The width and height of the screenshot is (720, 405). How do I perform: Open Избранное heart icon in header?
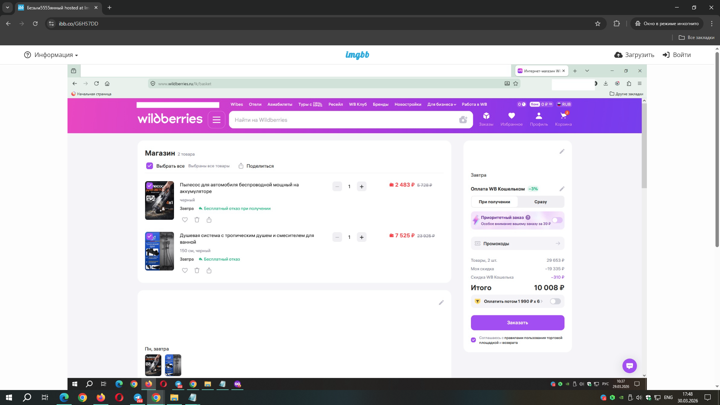(511, 116)
